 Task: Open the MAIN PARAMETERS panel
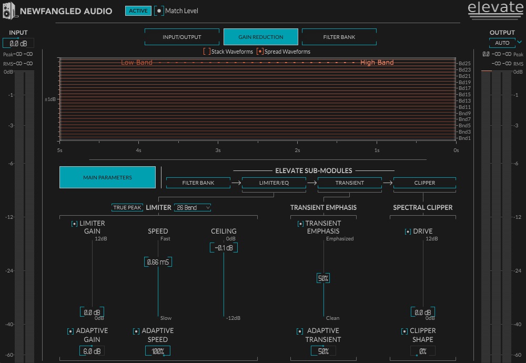click(x=107, y=177)
